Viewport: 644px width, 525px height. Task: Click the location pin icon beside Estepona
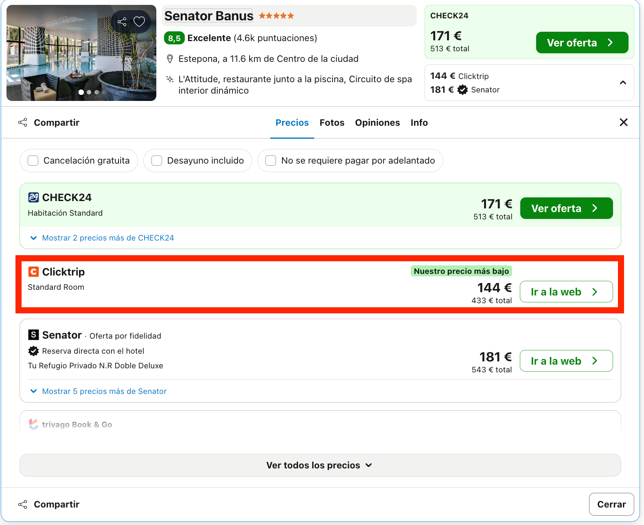click(170, 59)
